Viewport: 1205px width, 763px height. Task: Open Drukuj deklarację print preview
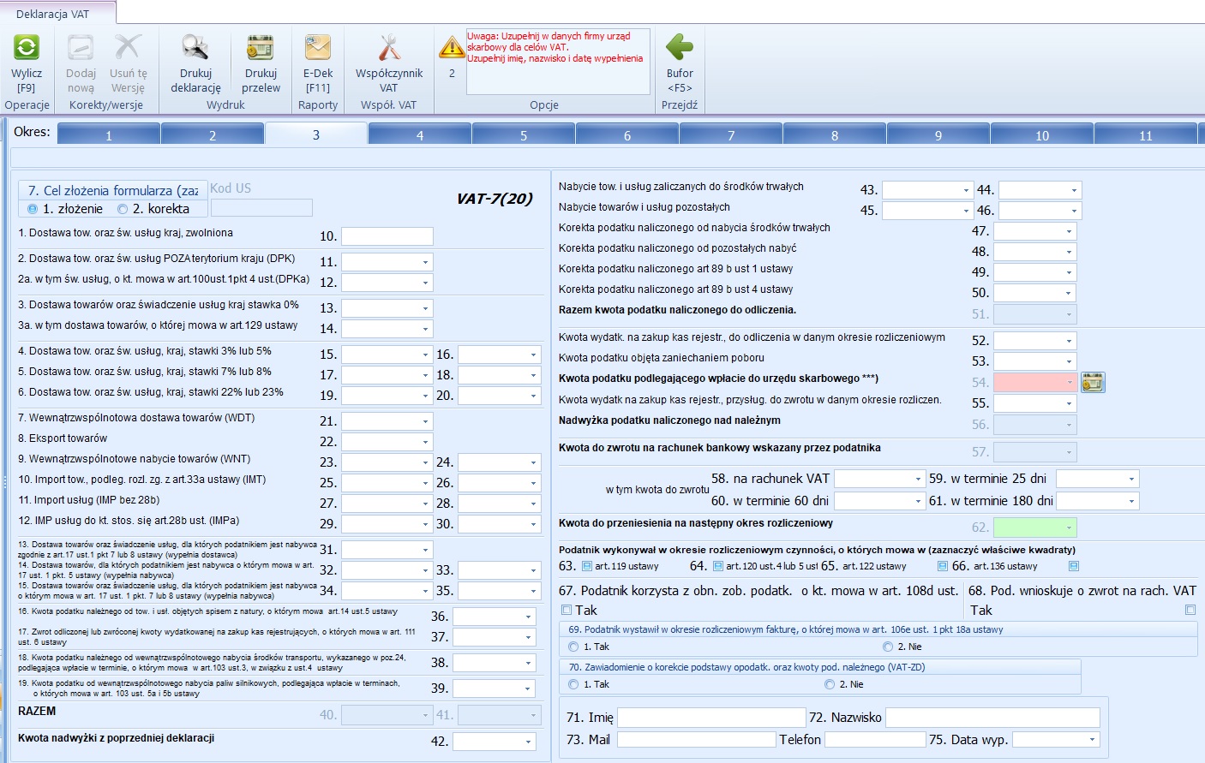click(195, 47)
